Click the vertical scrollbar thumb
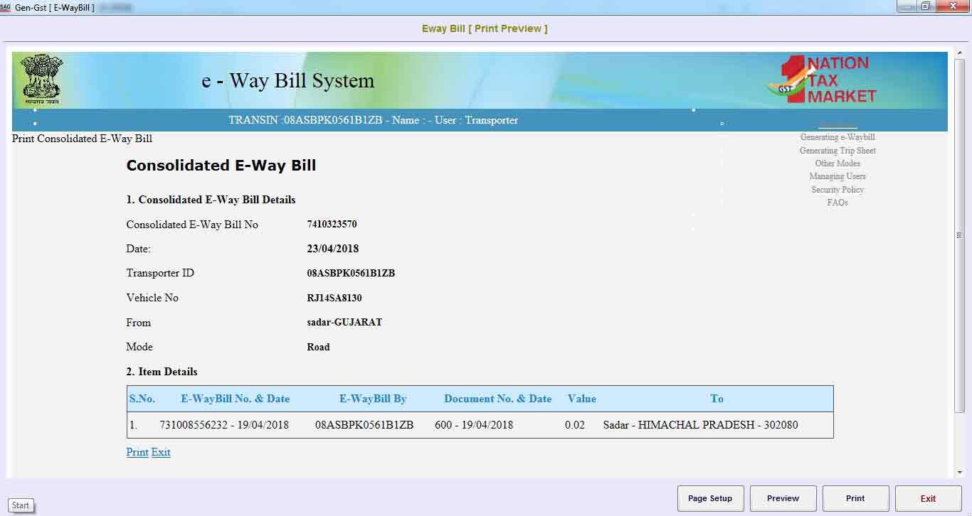The height and width of the screenshot is (516, 972). click(959, 235)
